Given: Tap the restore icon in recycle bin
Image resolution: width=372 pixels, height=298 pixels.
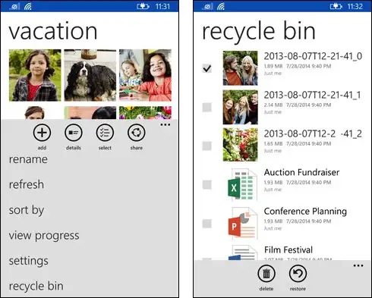Looking at the screenshot, I should [x=298, y=274].
